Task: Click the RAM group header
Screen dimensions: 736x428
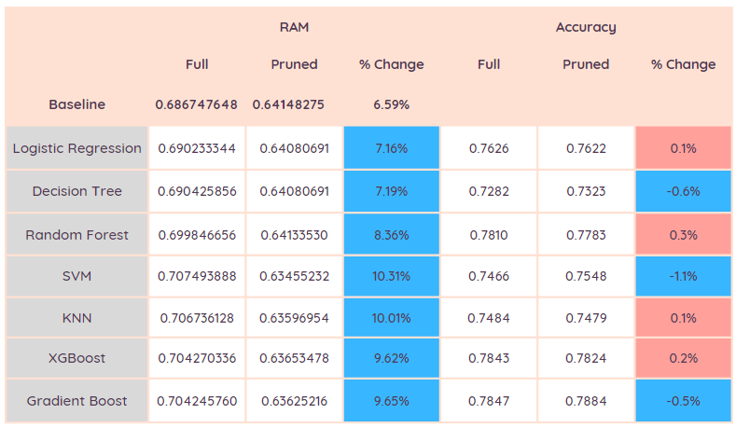Action: click(x=294, y=27)
